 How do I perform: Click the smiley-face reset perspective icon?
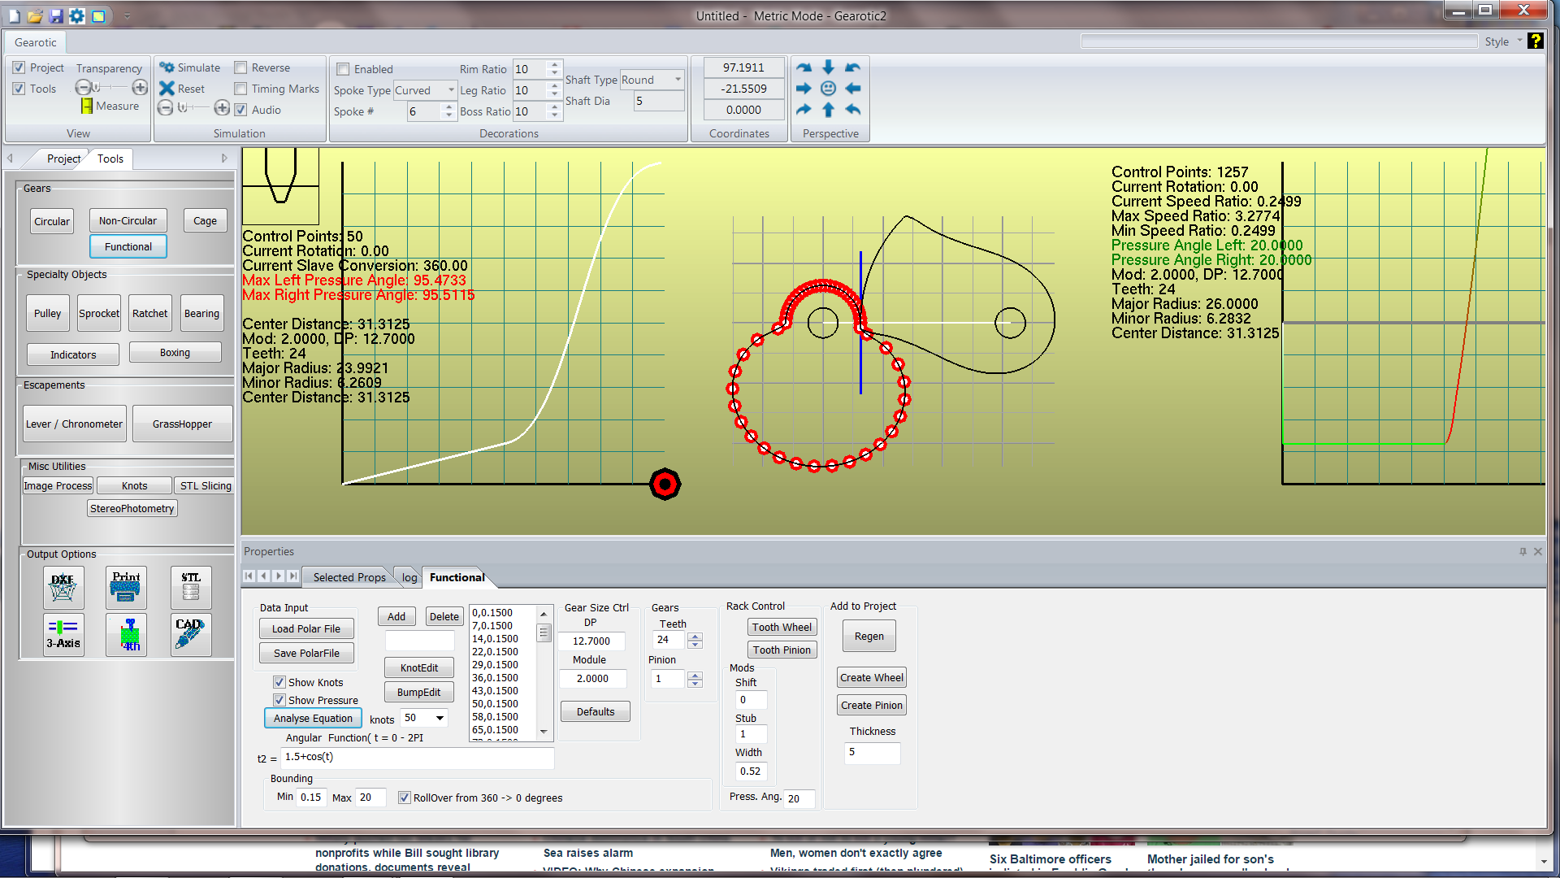click(828, 89)
